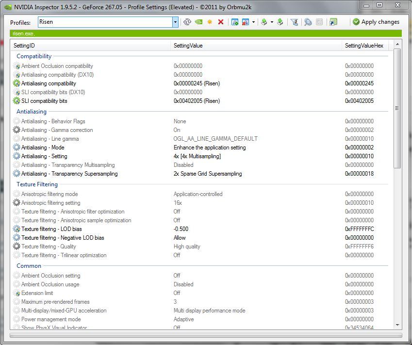Expand dropdown arrow next to export icon
Image resolution: width=412 pixels, height=345 pixels.
tap(272, 22)
